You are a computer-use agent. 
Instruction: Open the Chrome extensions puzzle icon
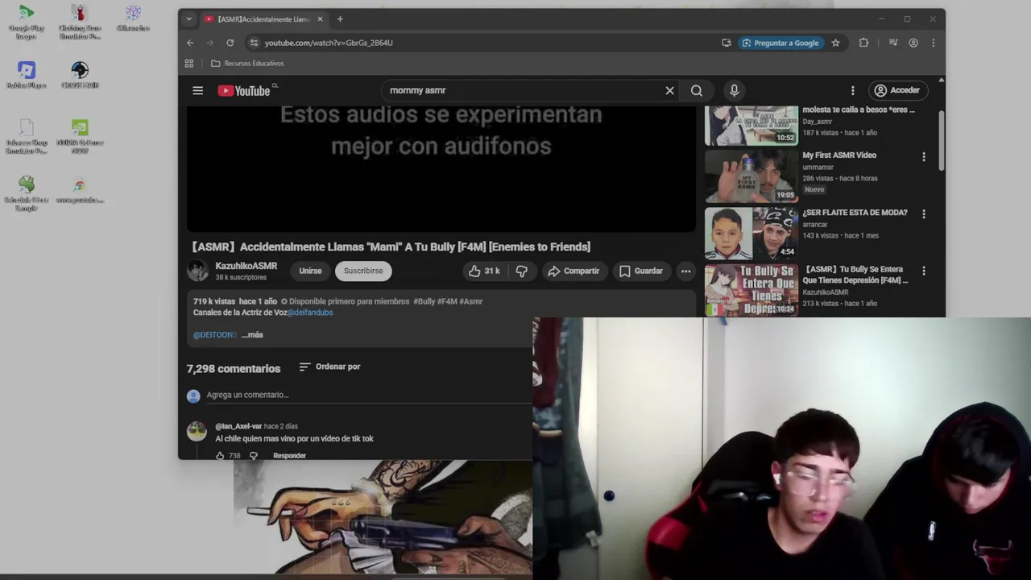point(863,43)
